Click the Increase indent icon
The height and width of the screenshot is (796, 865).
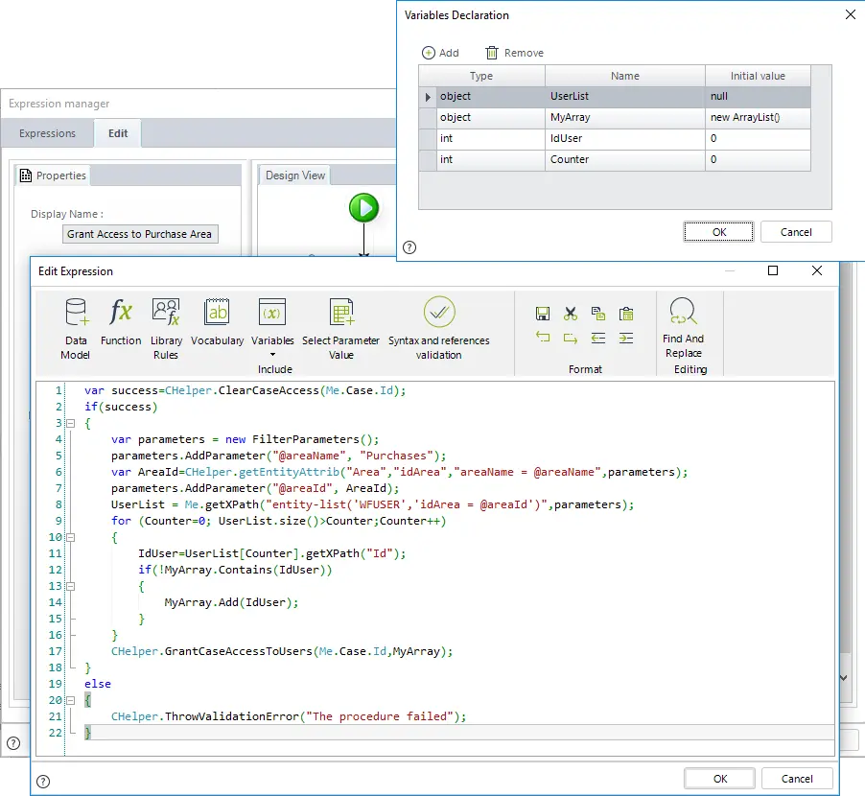tap(626, 338)
